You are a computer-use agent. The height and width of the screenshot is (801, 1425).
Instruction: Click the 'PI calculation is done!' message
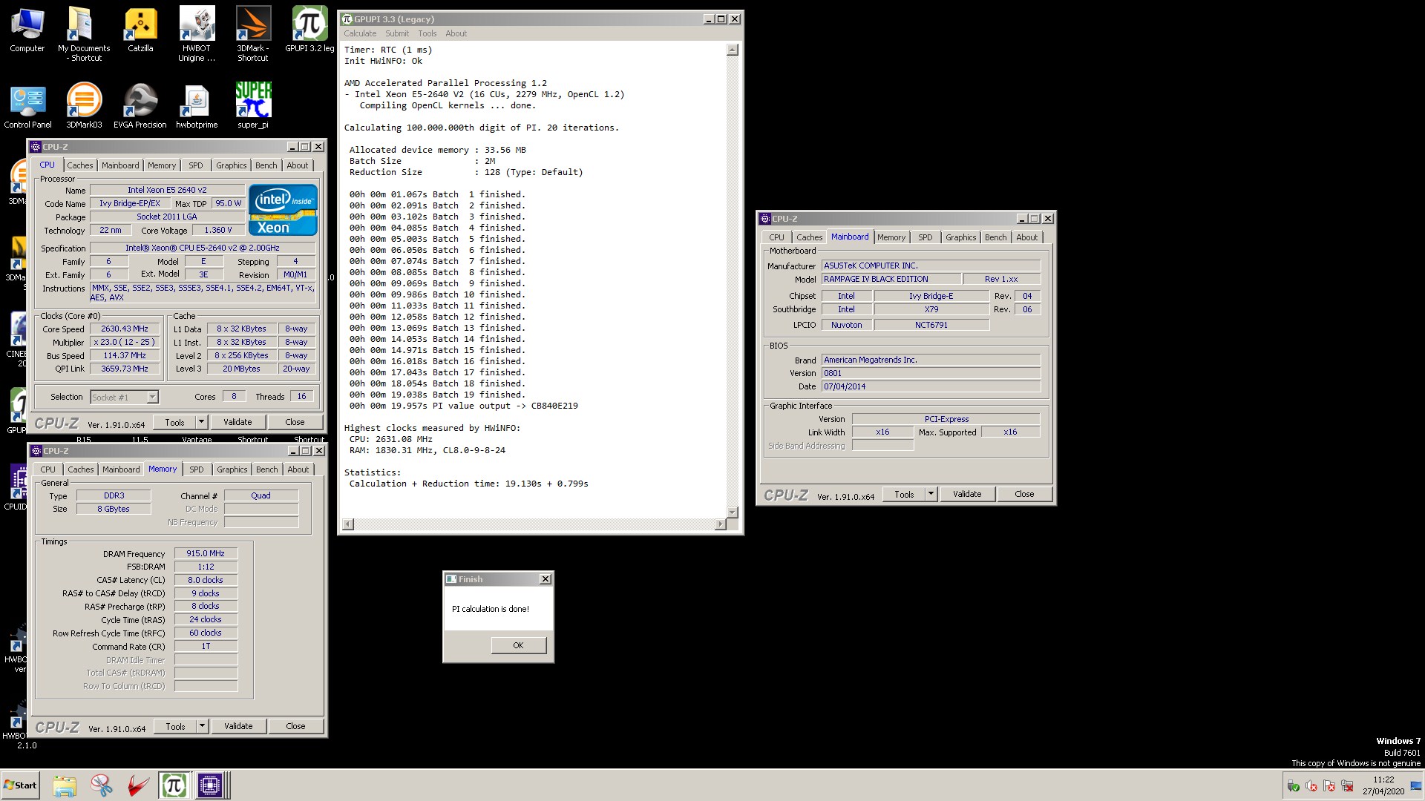tap(491, 609)
